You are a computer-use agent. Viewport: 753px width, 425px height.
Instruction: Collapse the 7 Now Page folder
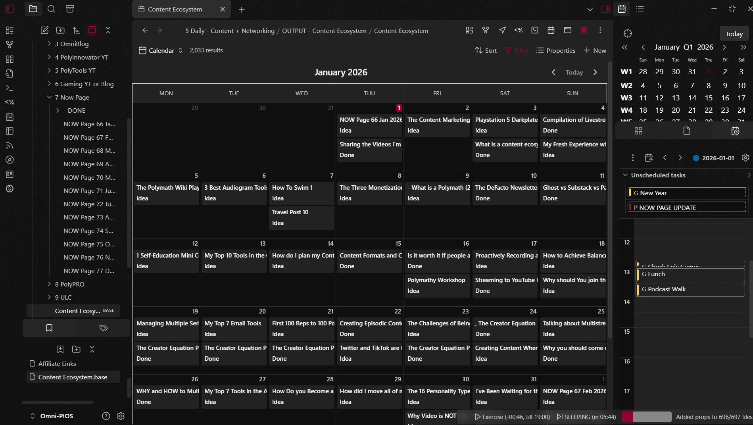[49, 97]
